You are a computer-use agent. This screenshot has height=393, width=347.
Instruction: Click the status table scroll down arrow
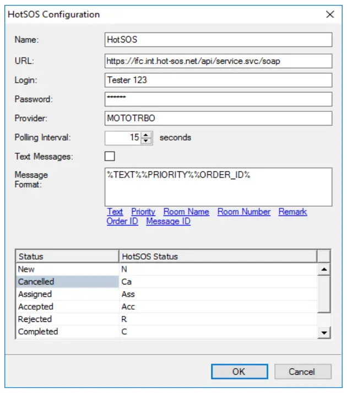[324, 332]
